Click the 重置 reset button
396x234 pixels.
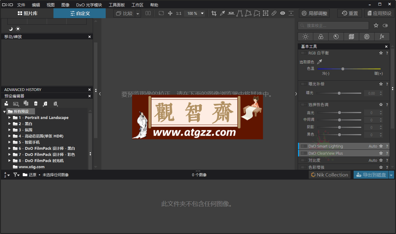click(350, 13)
